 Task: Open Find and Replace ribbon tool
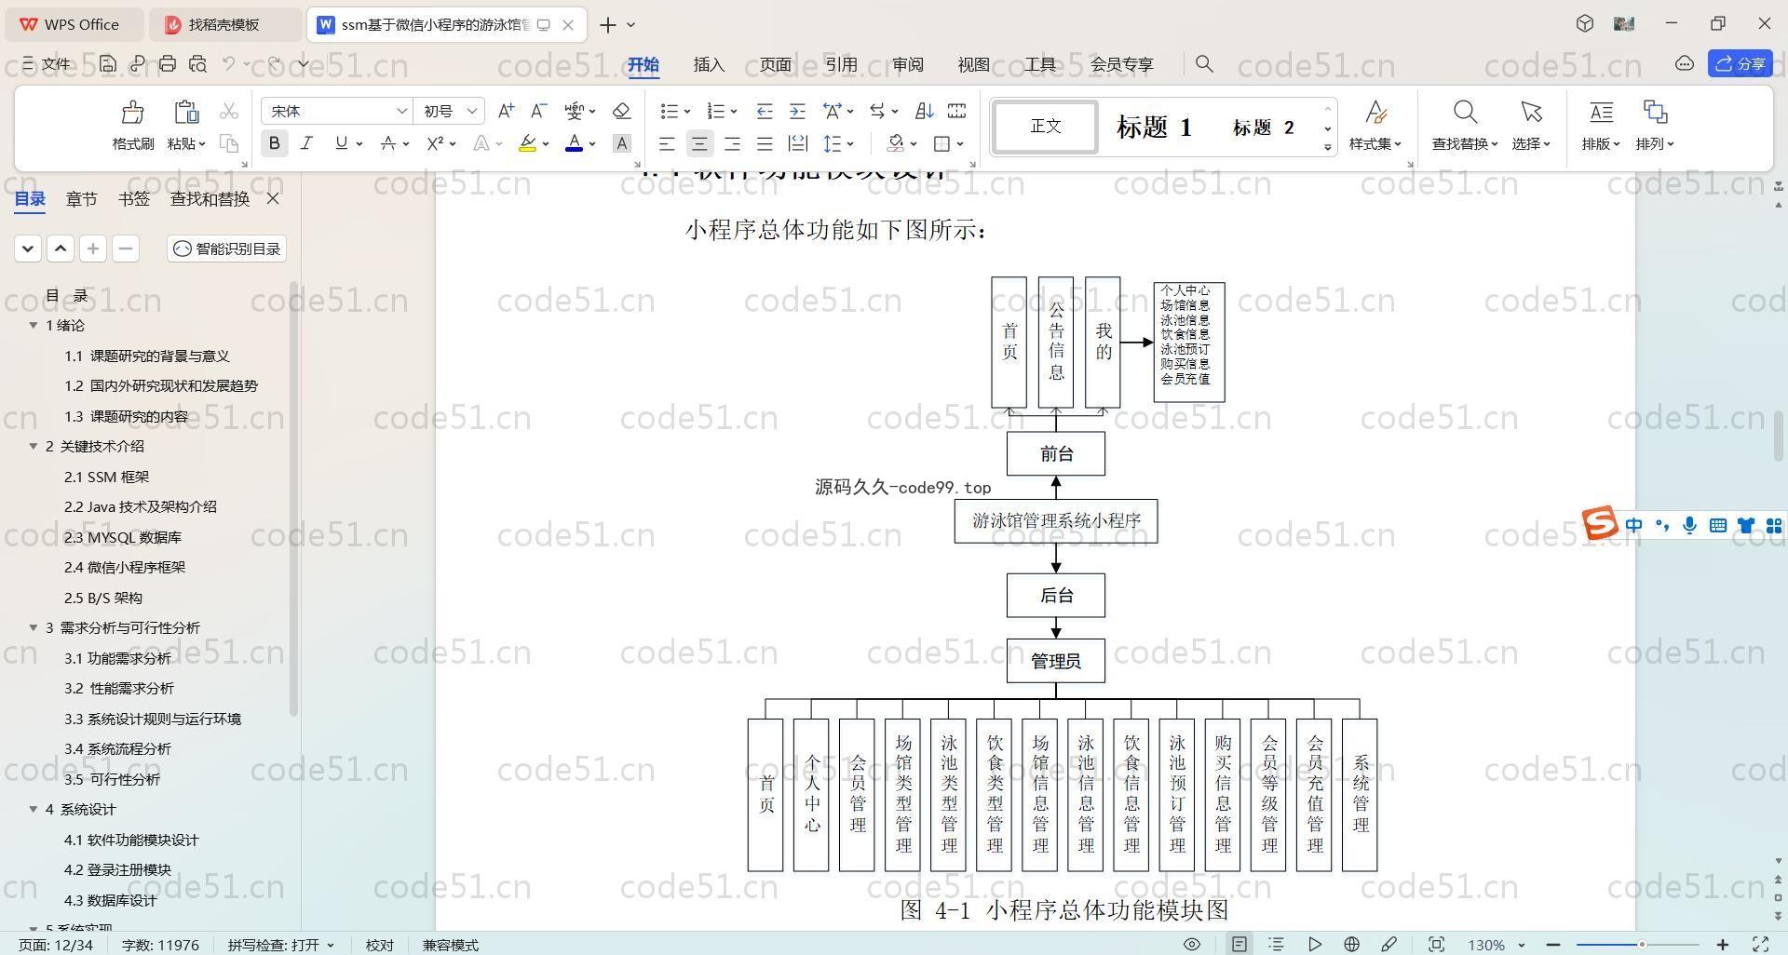pos(1465,125)
